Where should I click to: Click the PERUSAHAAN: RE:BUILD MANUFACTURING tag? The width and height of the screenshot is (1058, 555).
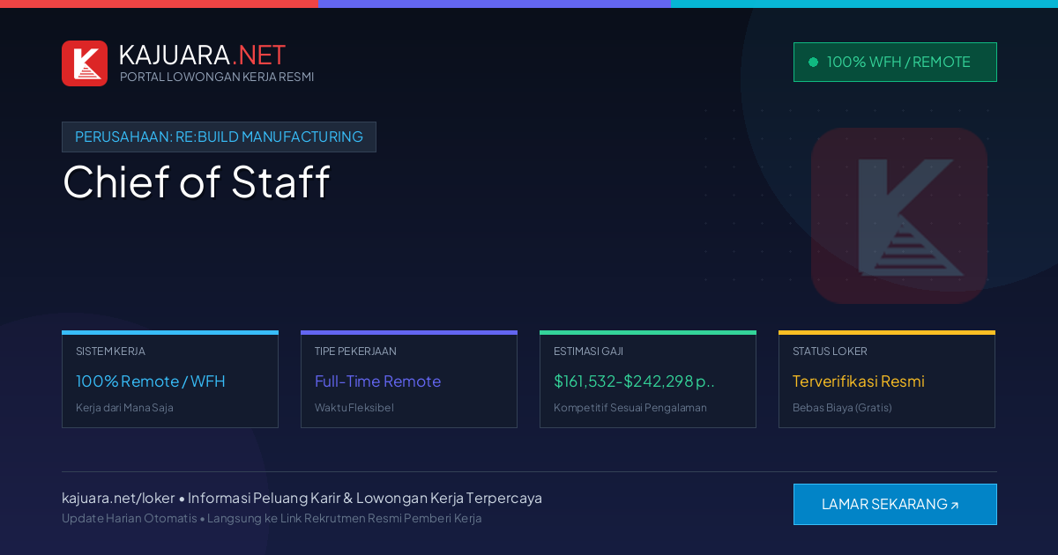click(x=219, y=137)
